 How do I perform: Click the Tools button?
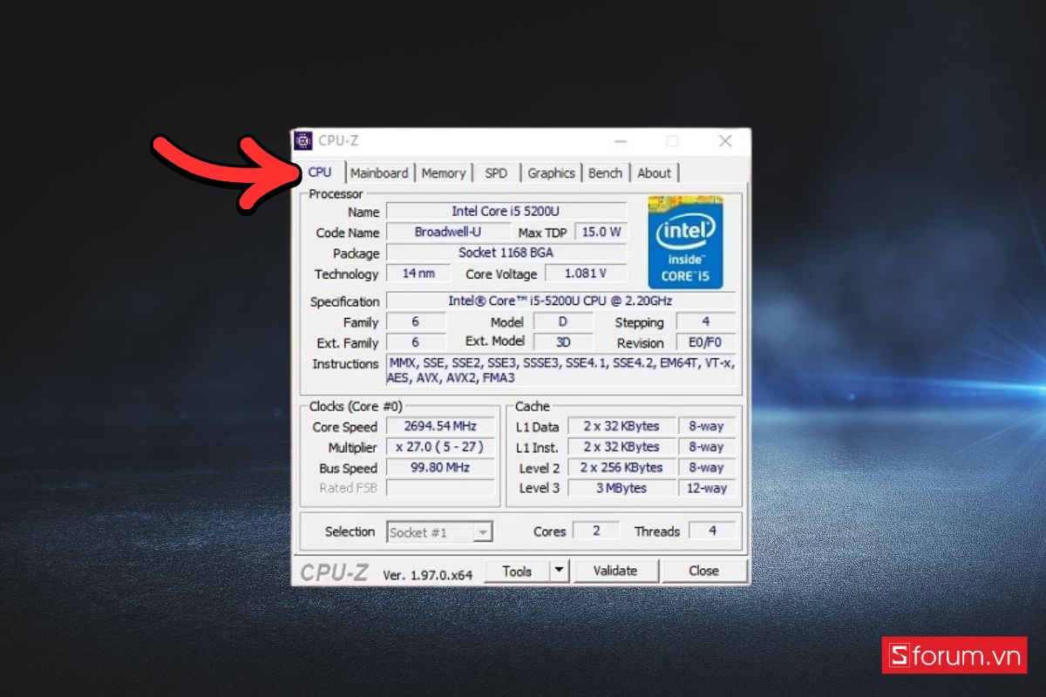pos(517,572)
